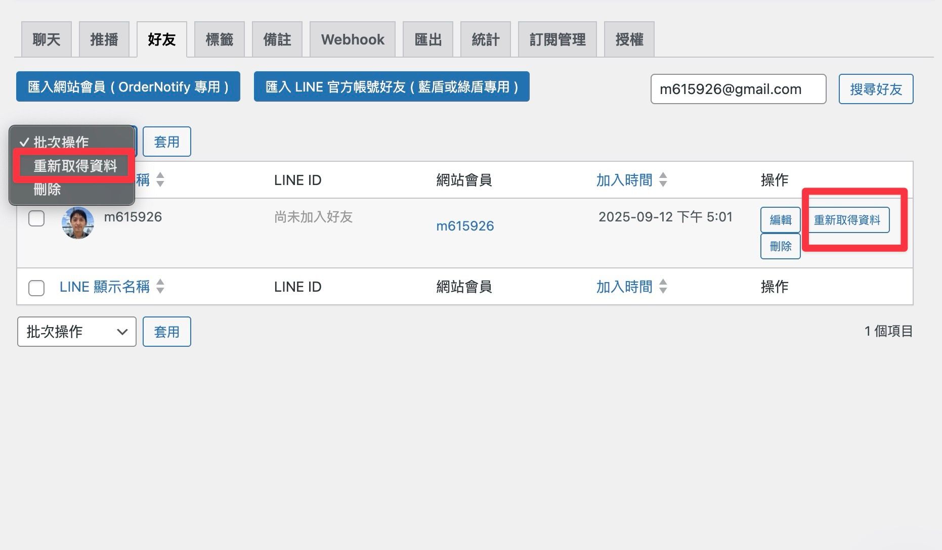This screenshot has height=550, width=942.
Task: Click 匯入 LINE 官方帳號好友 button
Action: point(392,86)
